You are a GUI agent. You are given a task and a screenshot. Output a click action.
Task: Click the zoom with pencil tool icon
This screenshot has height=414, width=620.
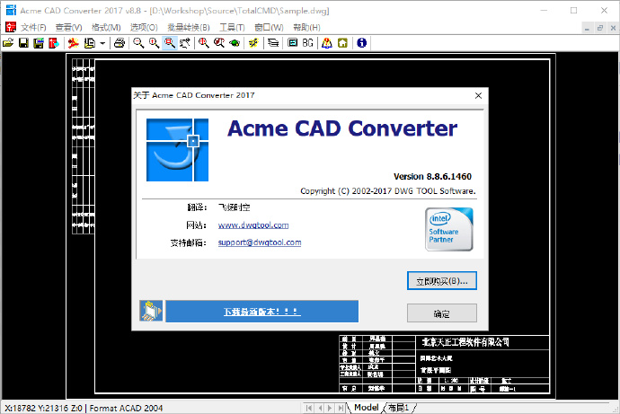click(x=185, y=43)
